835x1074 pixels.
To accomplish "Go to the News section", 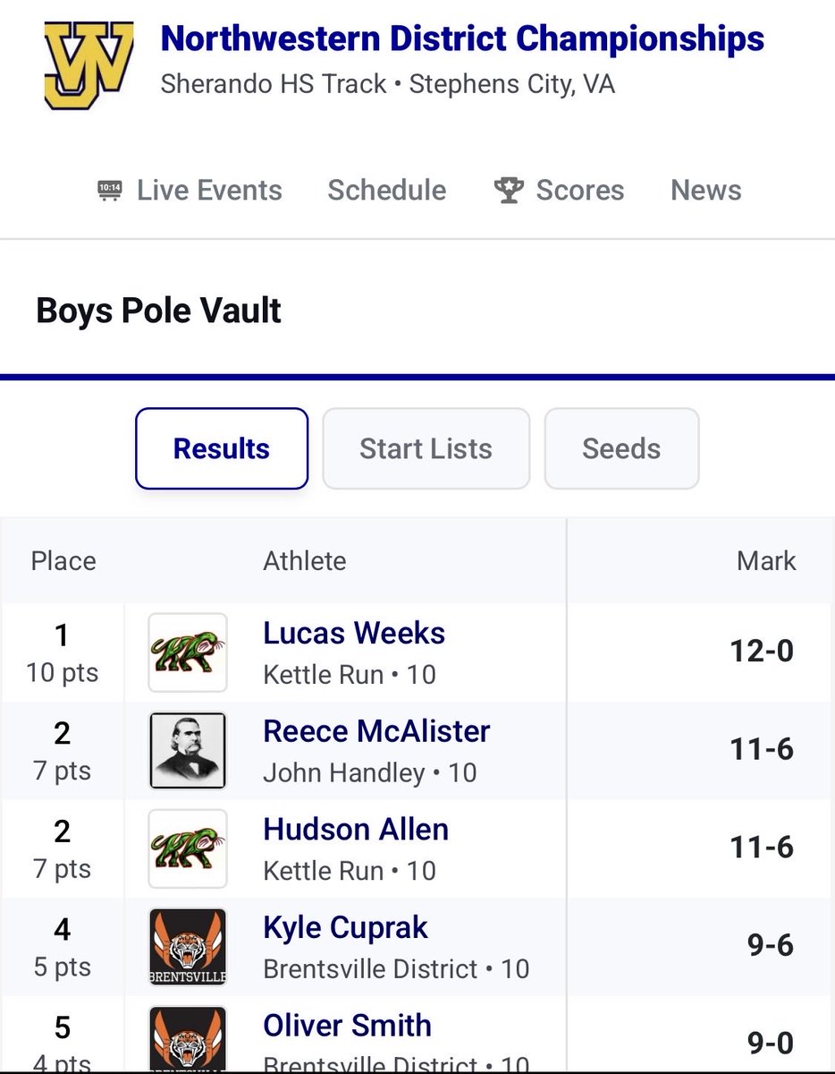I will pos(706,190).
